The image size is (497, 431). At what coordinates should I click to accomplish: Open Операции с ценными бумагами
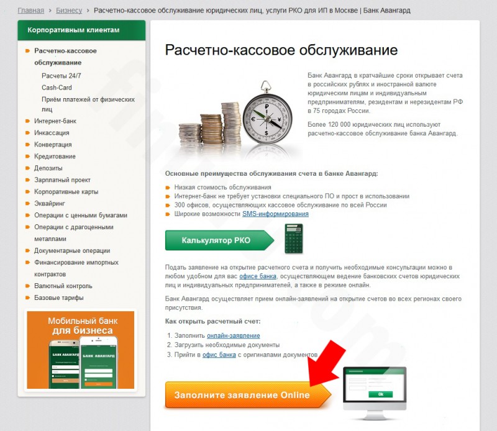coord(81,215)
